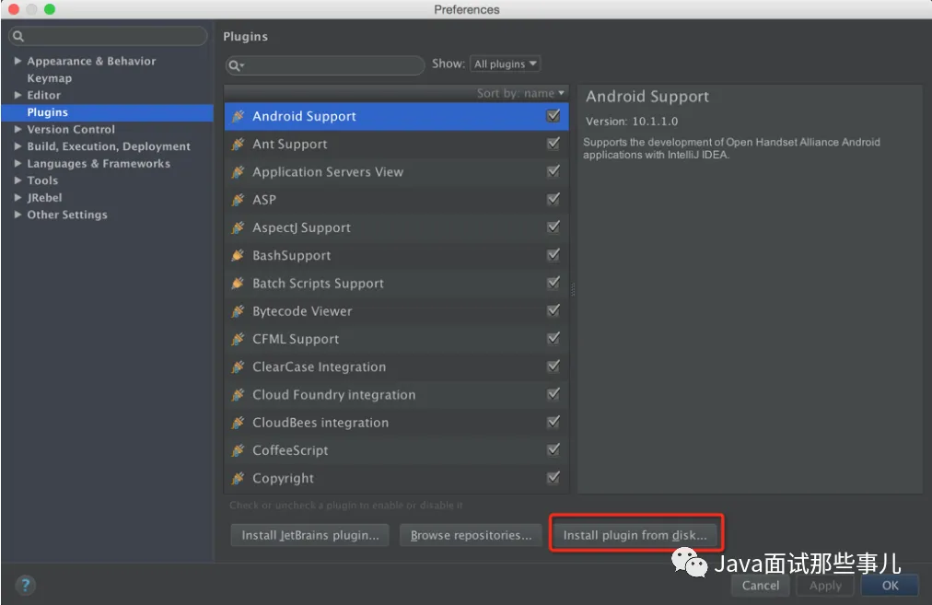Click the ASP plugin icon
This screenshot has height=605, width=932.
(238, 200)
